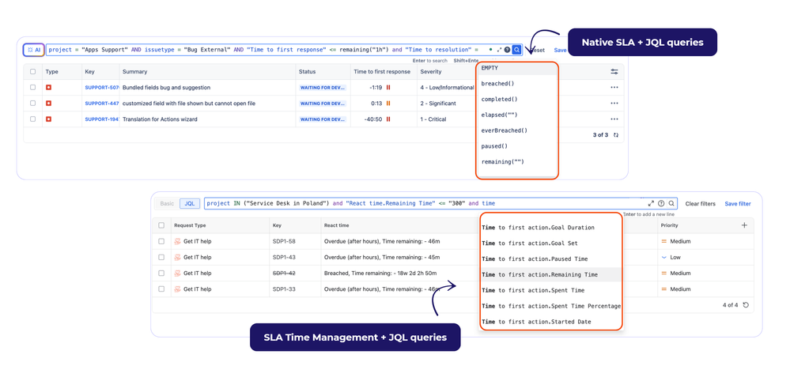The image size is (790, 366).
Task: Click the search magnifier in lower JQL bar
Action: click(x=671, y=204)
